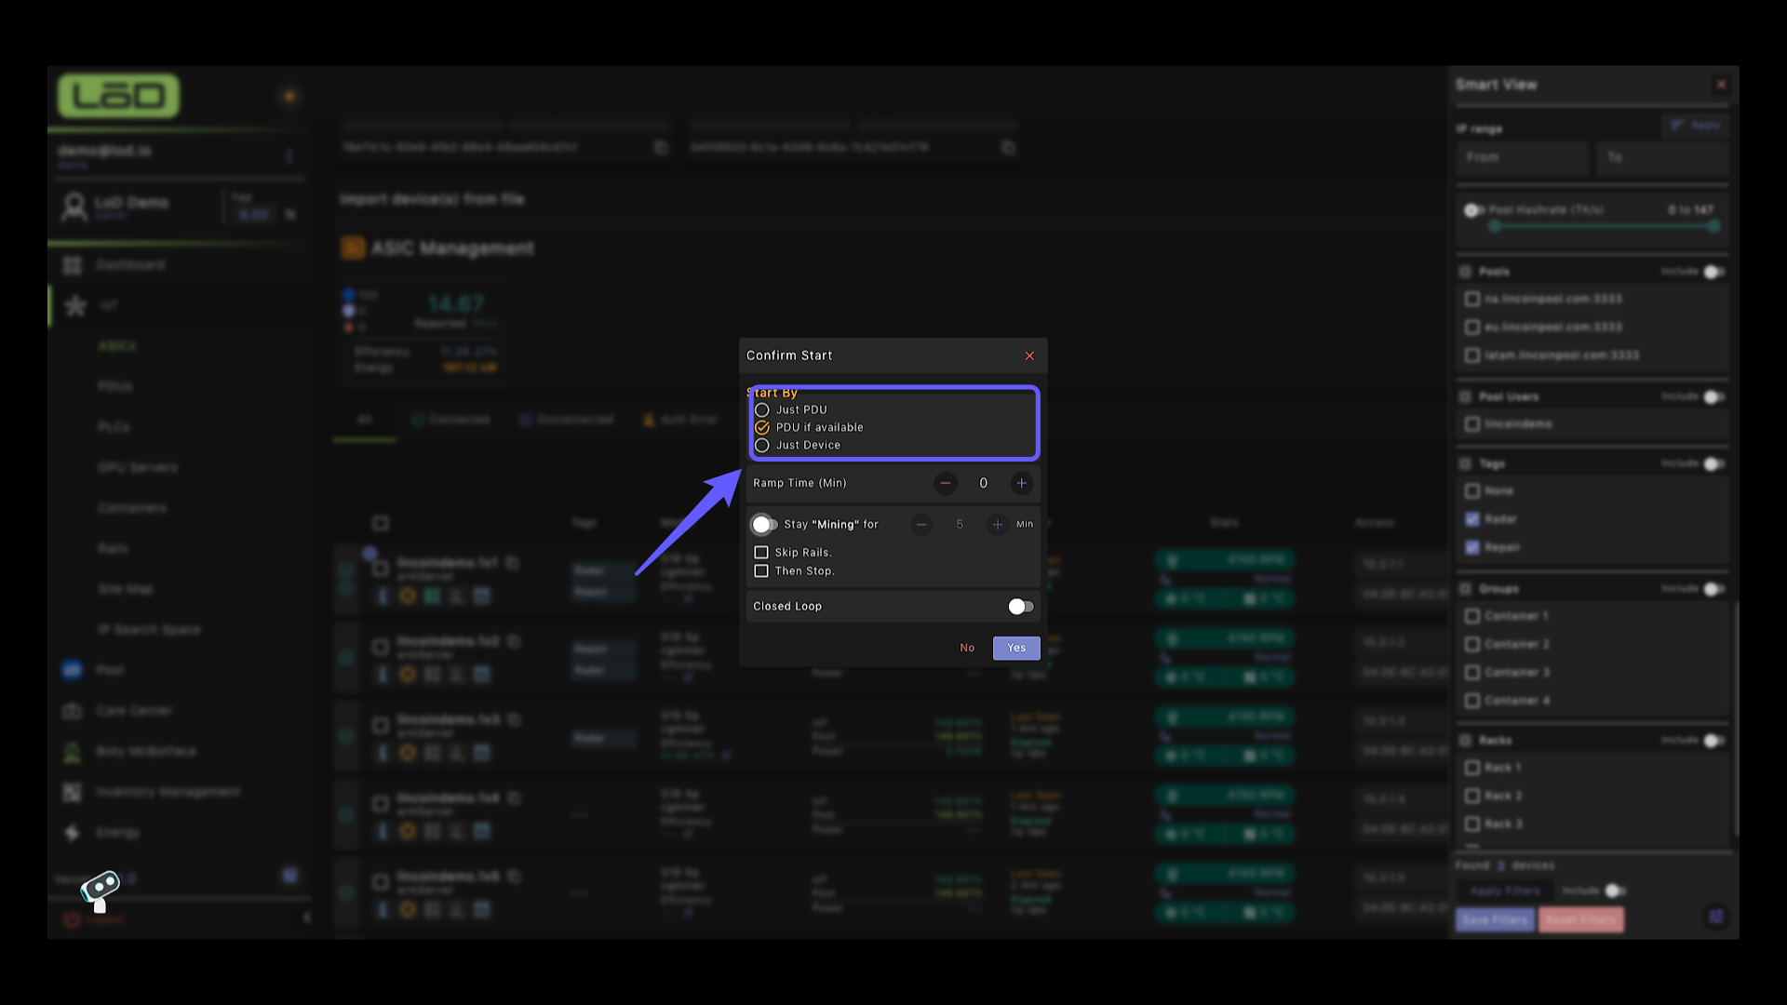Image resolution: width=1787 pixels, height=1005 pixels.
Task: Open Energy in the sidebar
Action: click(117, 833)
